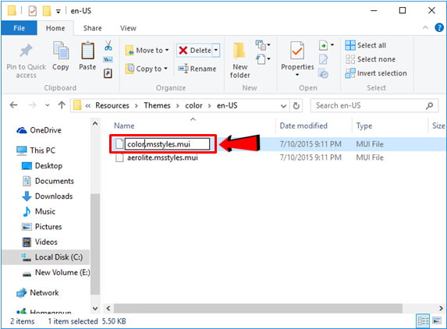447x329 pixels.
Task: Click the Properties checkmark icon
Action: click(297, 51)
